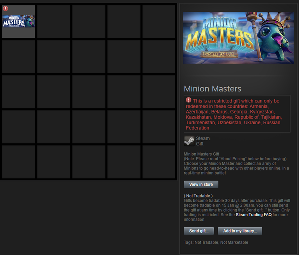Click the red warning badge on inventory item
The width and height of the screenshot is (299, 255).
pos(5,9)
